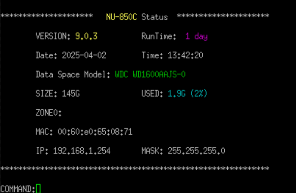296x193 pixels.
Task: Click the bottom asterisk separator line
Action: point(135,168)
